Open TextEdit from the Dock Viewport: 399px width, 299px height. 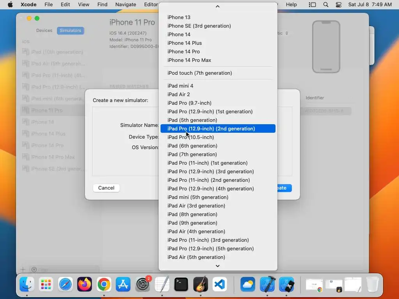[x=162, y=284]
